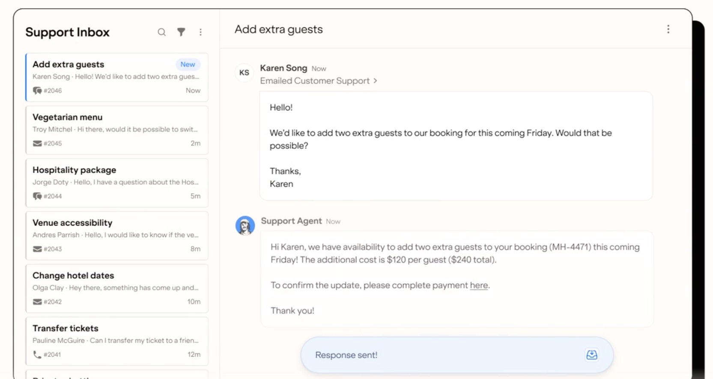The image size is (713, 379).
Task: Click the Add extra guests conversation title
Action: (x=279, y=29)
